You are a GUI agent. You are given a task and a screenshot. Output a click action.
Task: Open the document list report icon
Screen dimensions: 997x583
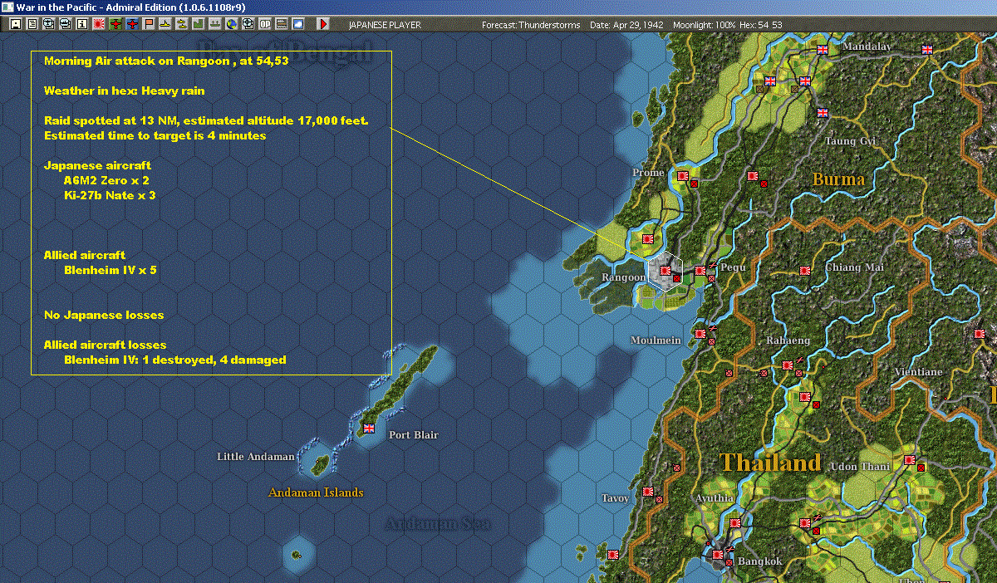[32, 24]
